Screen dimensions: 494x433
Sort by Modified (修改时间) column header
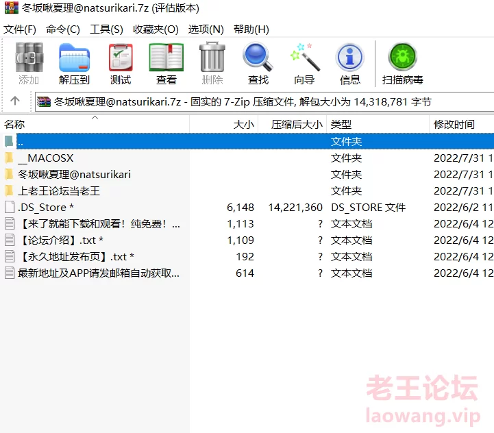tap(462, 124)
